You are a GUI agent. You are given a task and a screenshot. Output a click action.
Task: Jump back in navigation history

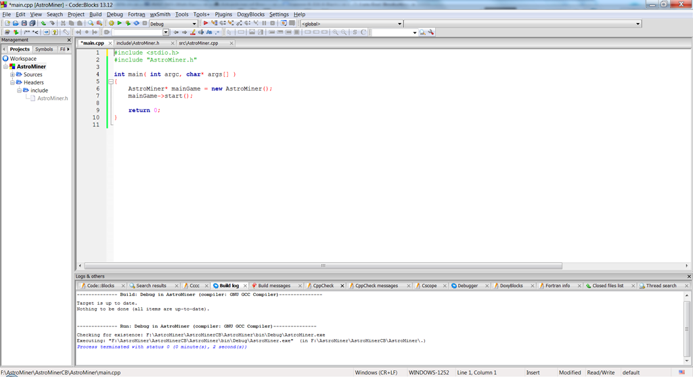(79, 32)
